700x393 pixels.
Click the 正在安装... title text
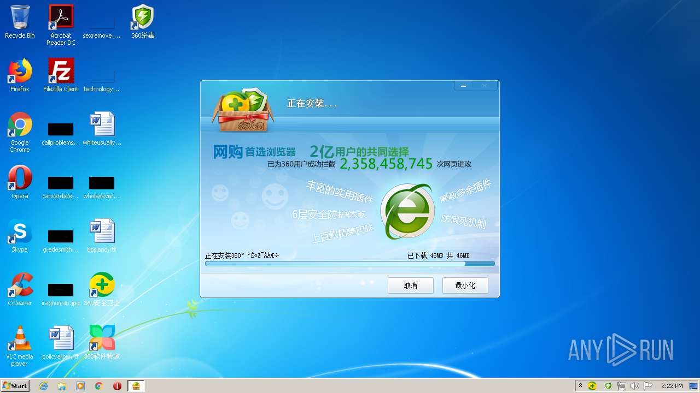click(x=312, y=103)
